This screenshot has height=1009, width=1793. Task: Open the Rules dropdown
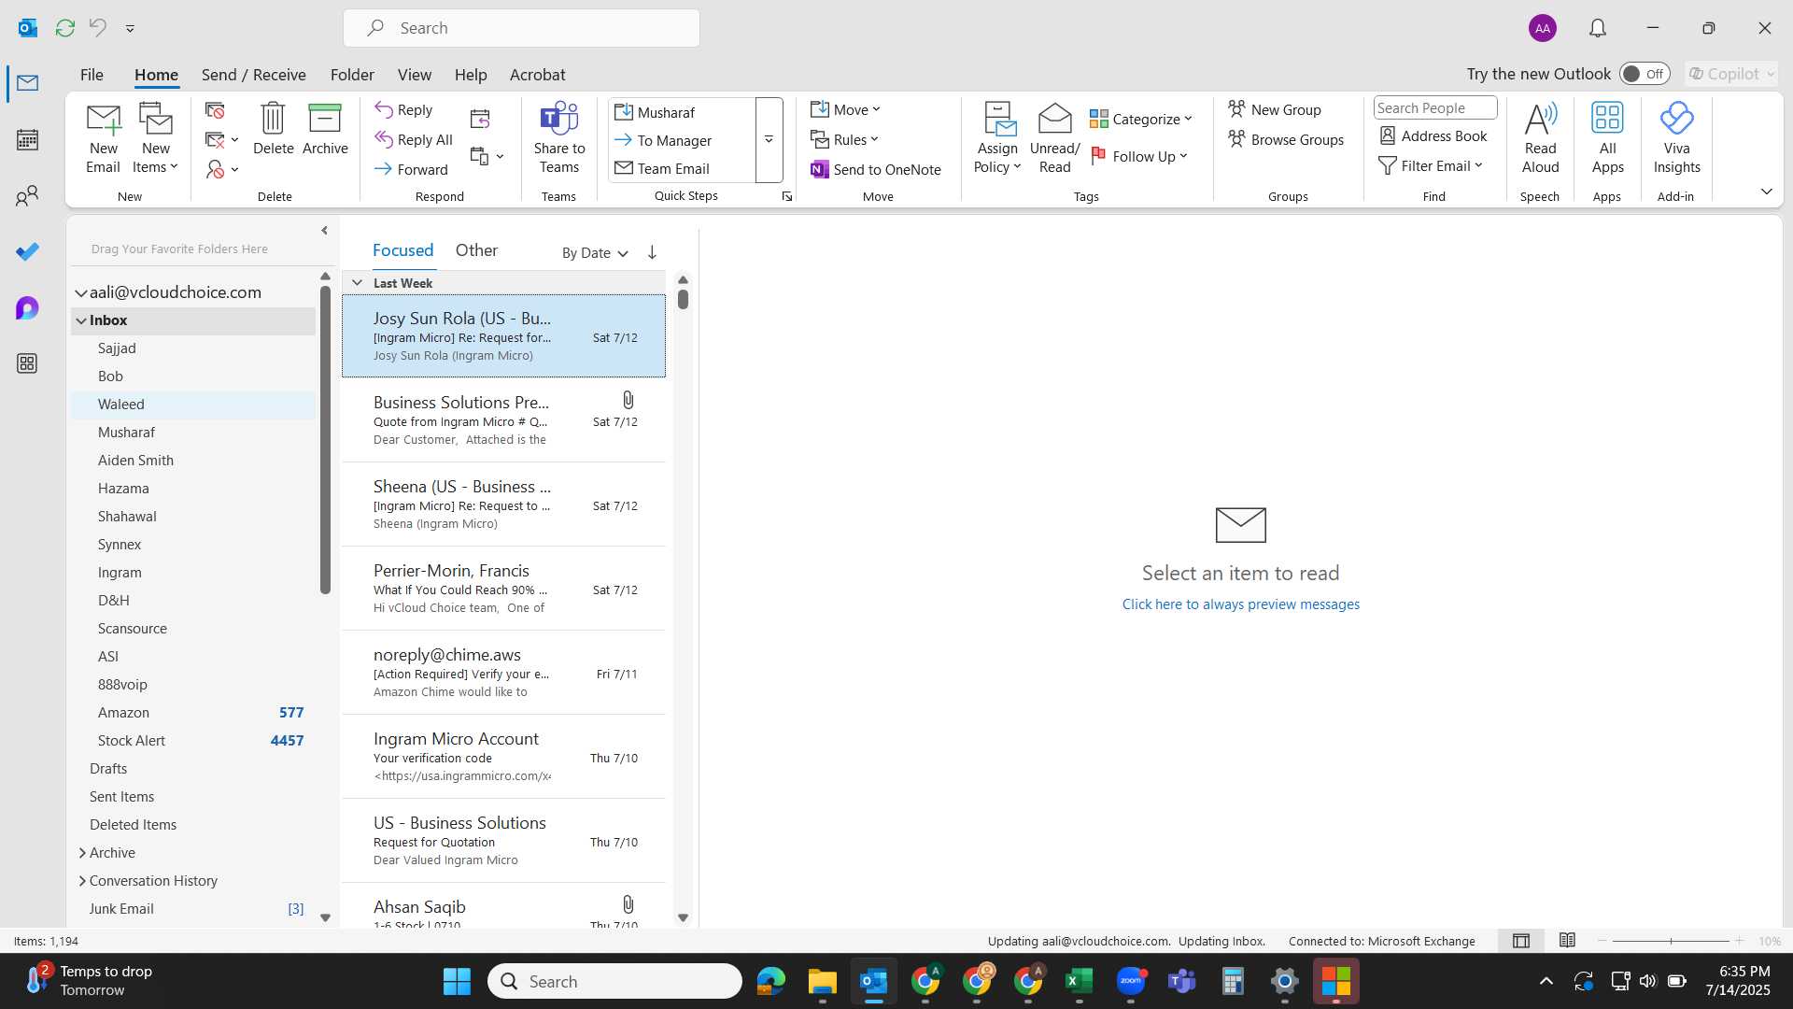[844, 139]
